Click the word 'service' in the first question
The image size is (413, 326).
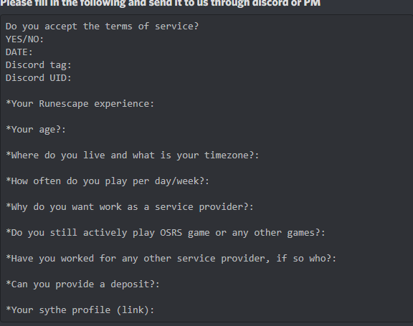click(x=174, y=27)
